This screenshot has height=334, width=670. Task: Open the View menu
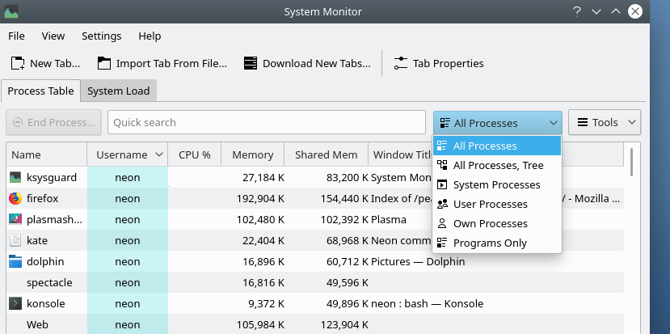[53, 36]
